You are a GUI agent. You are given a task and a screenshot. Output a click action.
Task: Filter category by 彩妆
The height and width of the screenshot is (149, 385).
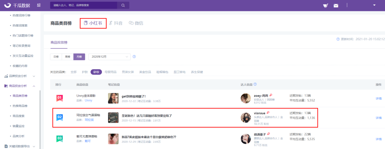click(96, 72)
